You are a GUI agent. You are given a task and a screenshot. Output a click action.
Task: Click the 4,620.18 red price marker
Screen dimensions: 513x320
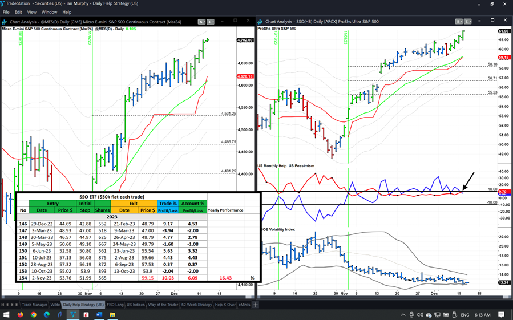tap(245, 76)
